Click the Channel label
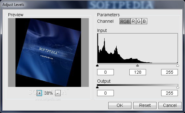Screen dimensions: 185x113 click(105, 21)
